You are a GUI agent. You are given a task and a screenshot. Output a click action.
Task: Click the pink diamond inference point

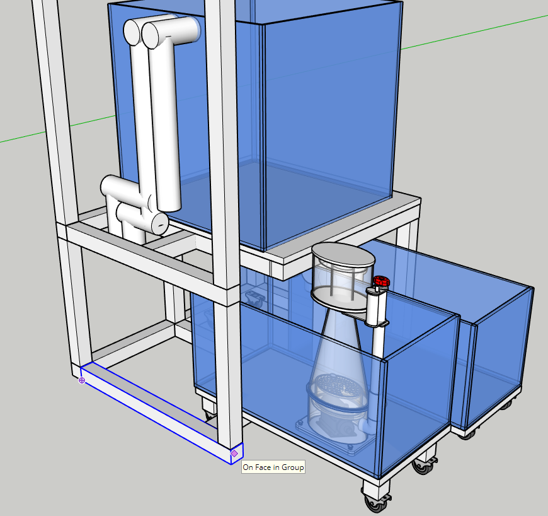[x=234, y=453]
